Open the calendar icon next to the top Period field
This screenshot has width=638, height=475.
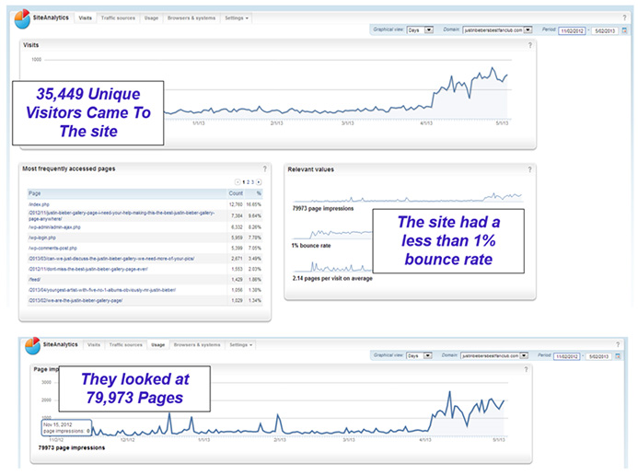point(624,30)
